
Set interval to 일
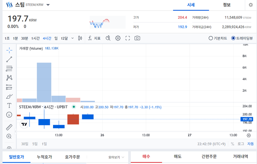(56, 38)
